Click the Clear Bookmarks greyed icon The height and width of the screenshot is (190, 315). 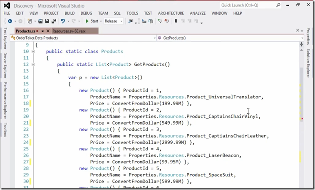196,21
